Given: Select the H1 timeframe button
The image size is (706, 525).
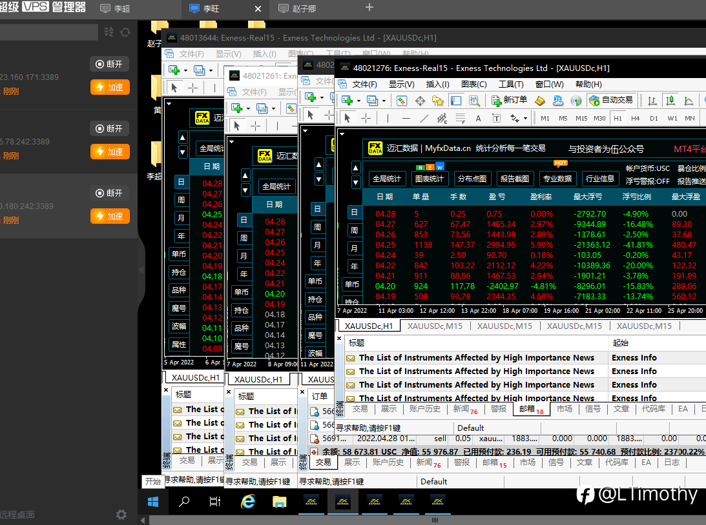Looking at the screenshot, I should click(x=618, y=118).
